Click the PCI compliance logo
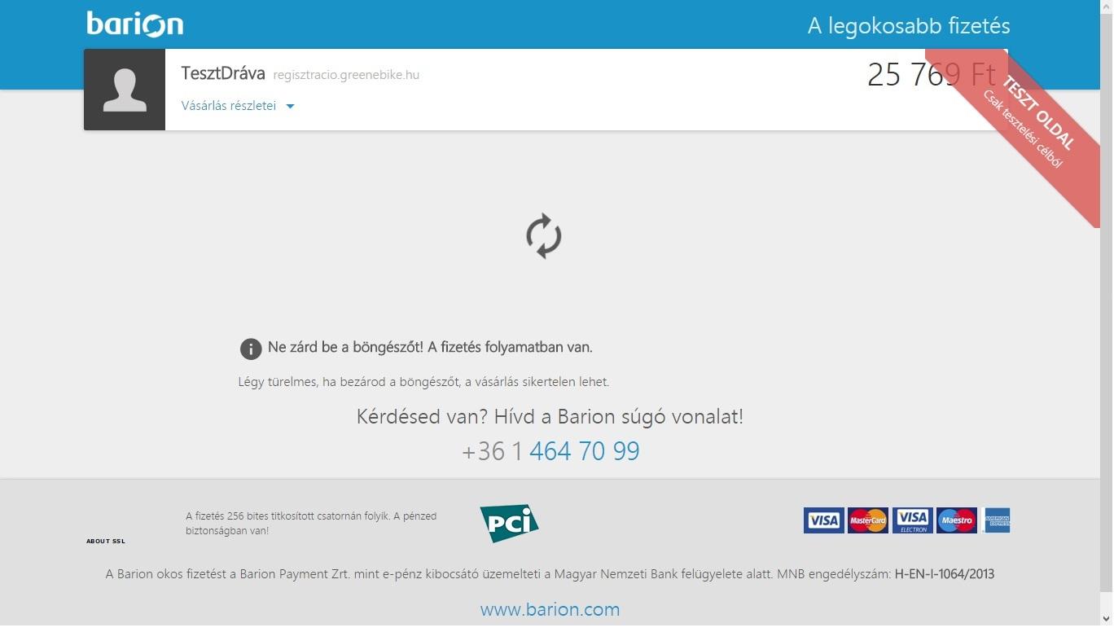 (x=509, y=523)
